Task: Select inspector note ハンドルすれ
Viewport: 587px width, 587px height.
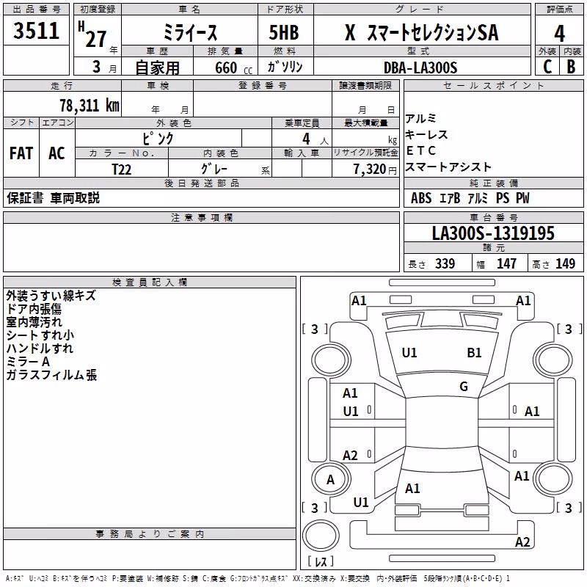Action: tap(40, 348)
